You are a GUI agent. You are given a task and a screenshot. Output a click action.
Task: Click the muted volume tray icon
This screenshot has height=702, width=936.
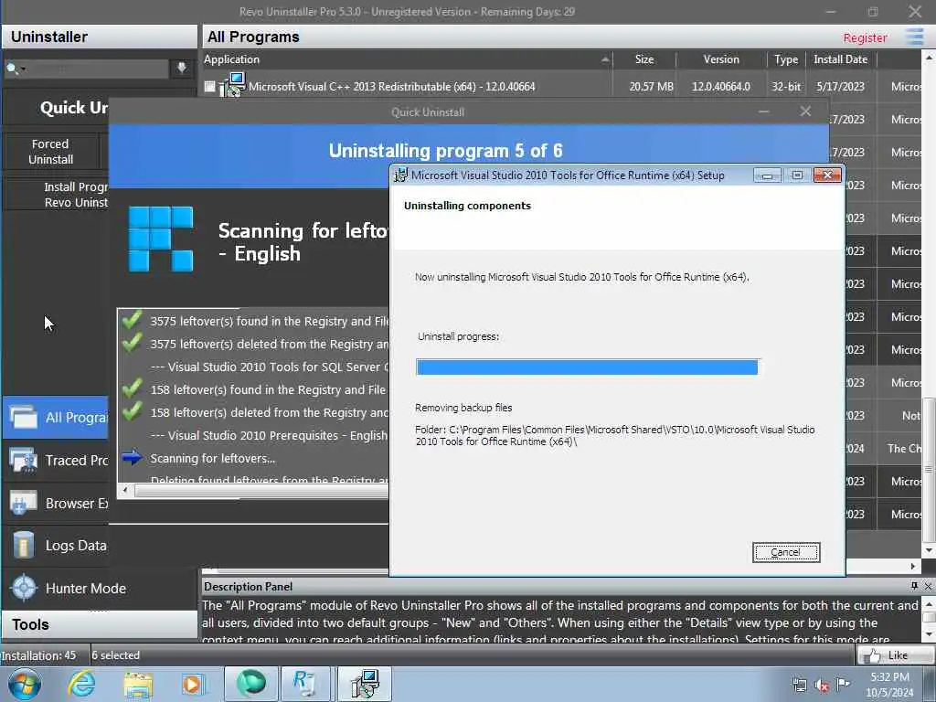822,685
